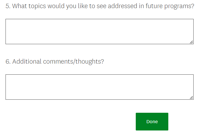Grab the resize handle of the topics box
The width and height of the screenshot is (200, 136).
pyautogui.click(x=191, y=42)
